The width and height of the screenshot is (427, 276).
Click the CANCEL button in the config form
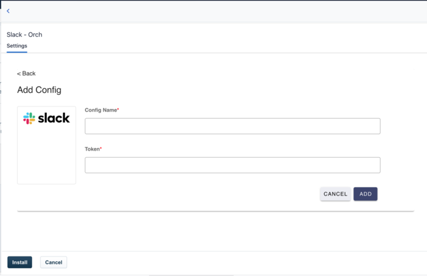point(335,194)
